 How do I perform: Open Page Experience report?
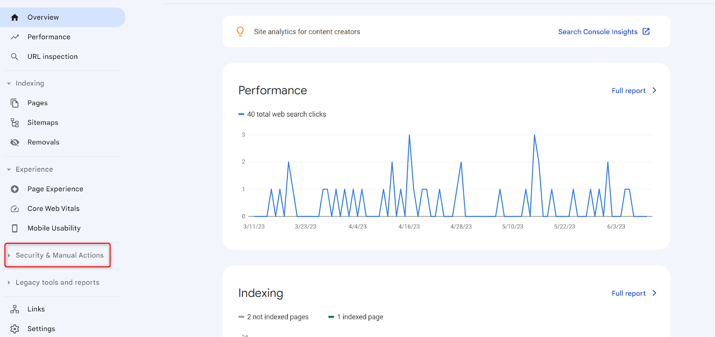point(63,189)
